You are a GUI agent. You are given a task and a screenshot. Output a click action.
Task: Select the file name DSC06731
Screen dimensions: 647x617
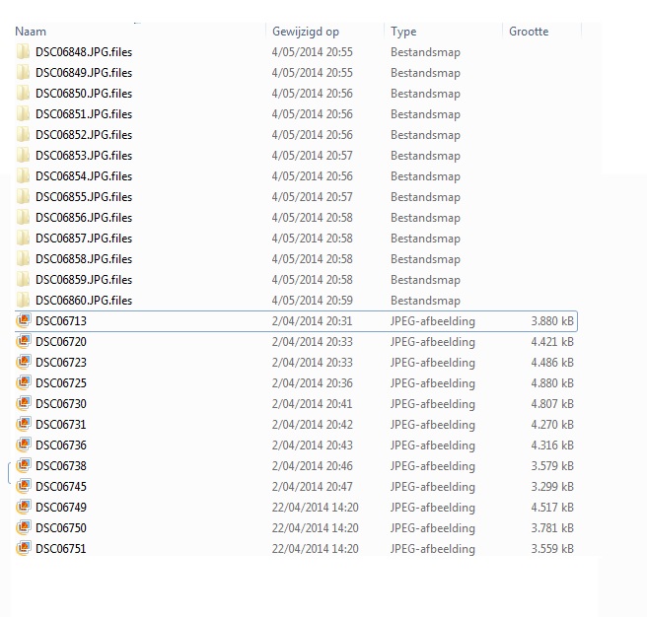point(61,425)
